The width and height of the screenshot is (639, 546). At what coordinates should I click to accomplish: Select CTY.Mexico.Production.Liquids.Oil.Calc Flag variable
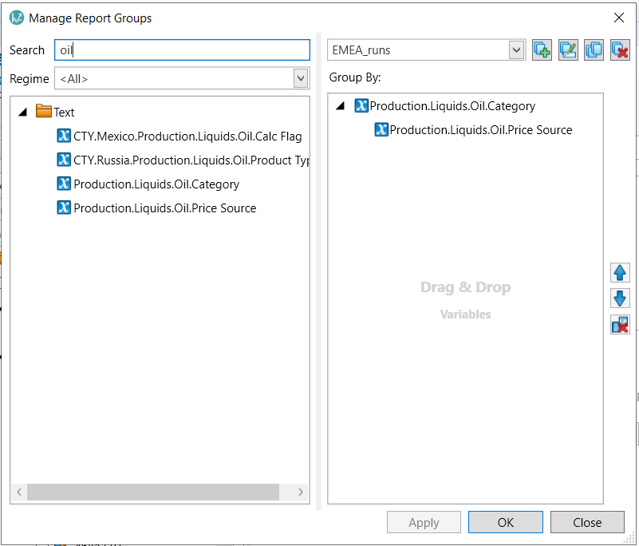(187, 136)
